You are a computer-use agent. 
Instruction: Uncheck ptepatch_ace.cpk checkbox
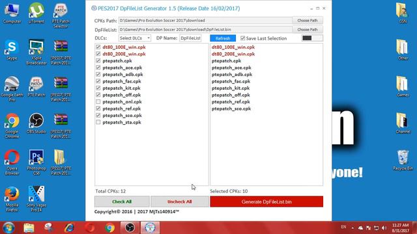point(98,68)
